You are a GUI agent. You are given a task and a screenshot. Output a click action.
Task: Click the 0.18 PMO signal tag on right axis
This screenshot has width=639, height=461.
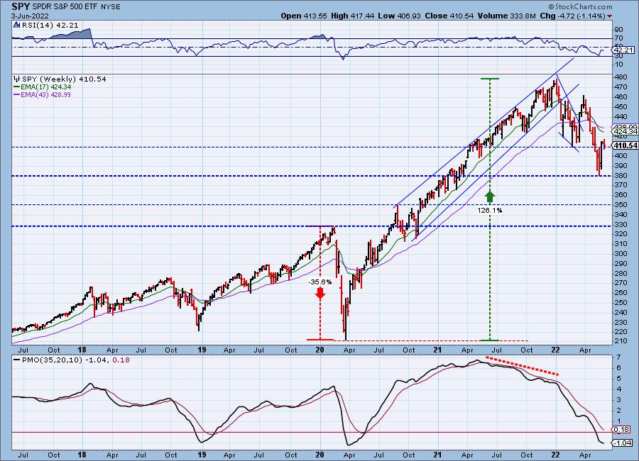[622, 430]
